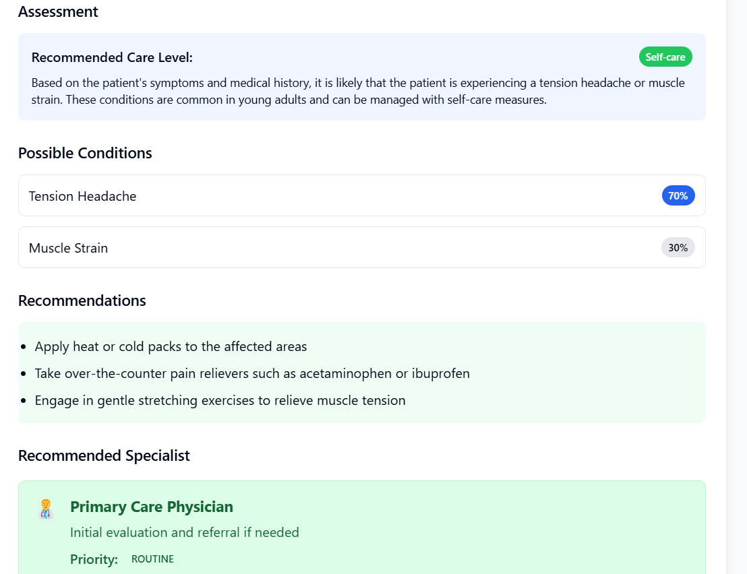Select the over-the-counter pain relievers recommendation
The height and width of the screenshot is (574, 747).
click(x=252, y=373)
